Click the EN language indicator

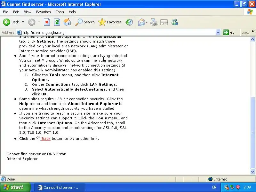pyautogui.click(x=214, y=187)
